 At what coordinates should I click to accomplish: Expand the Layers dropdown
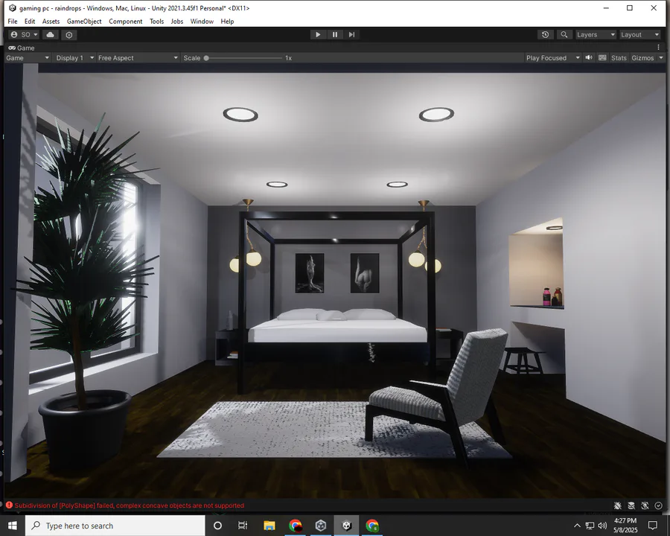tap(596, 35)
